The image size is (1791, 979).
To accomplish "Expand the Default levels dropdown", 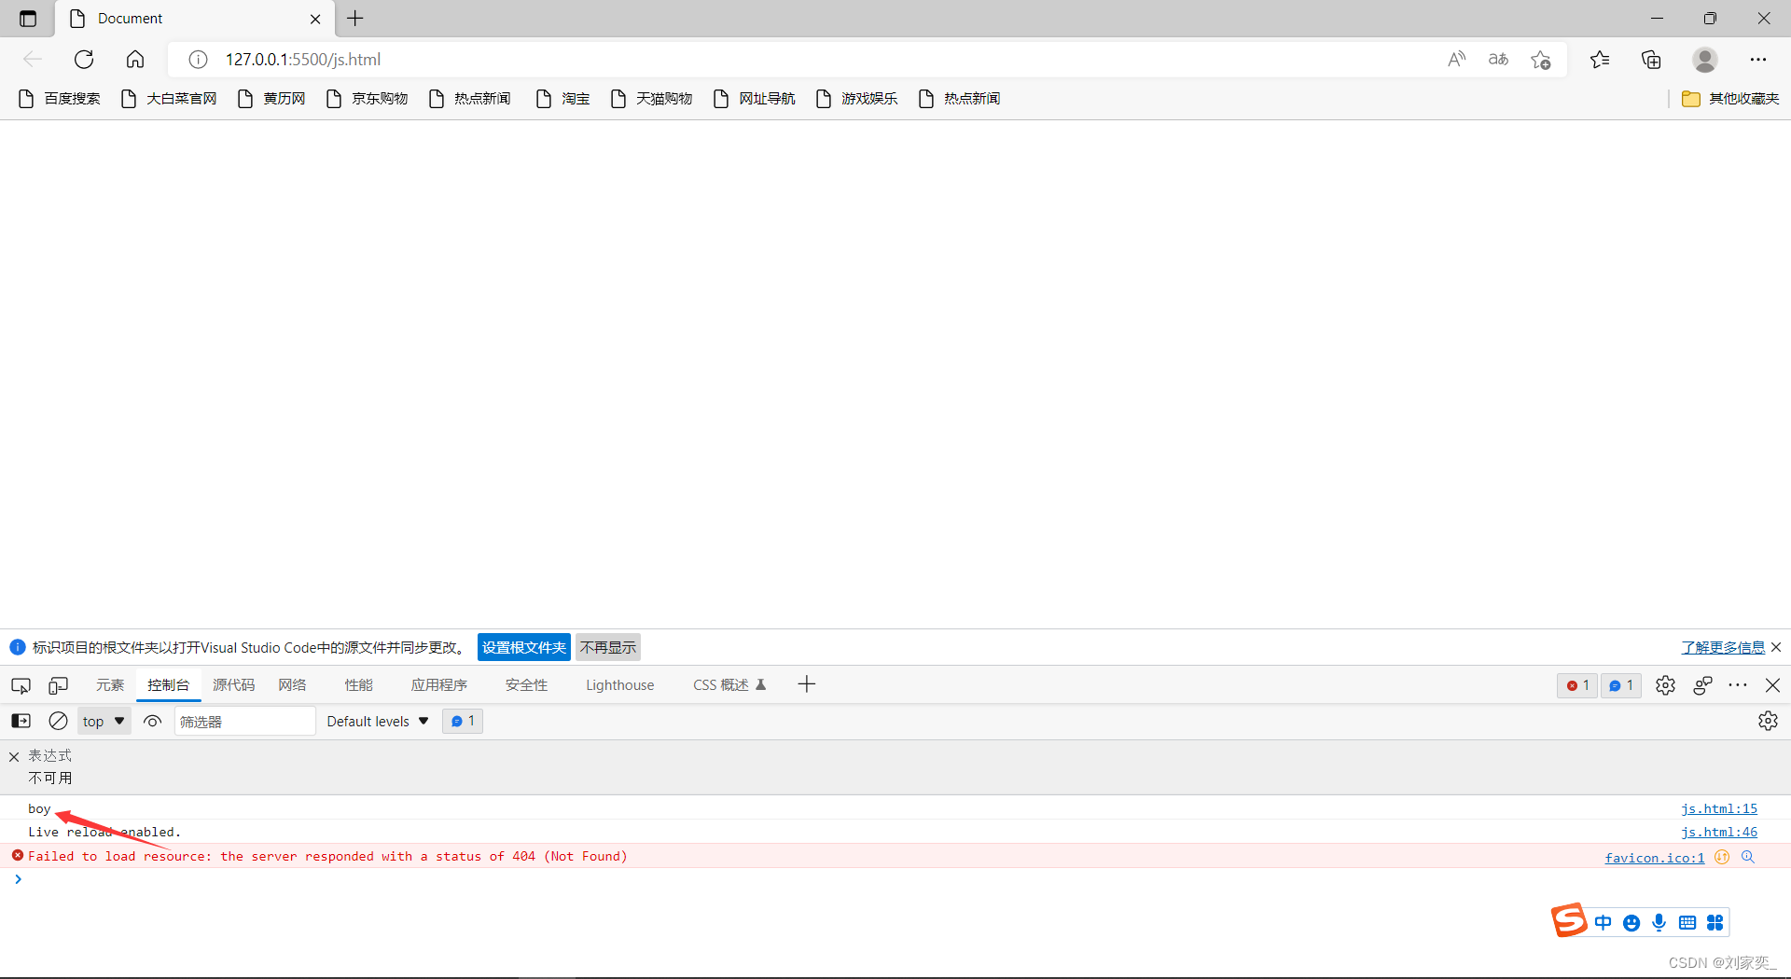I will coord(378,721).
